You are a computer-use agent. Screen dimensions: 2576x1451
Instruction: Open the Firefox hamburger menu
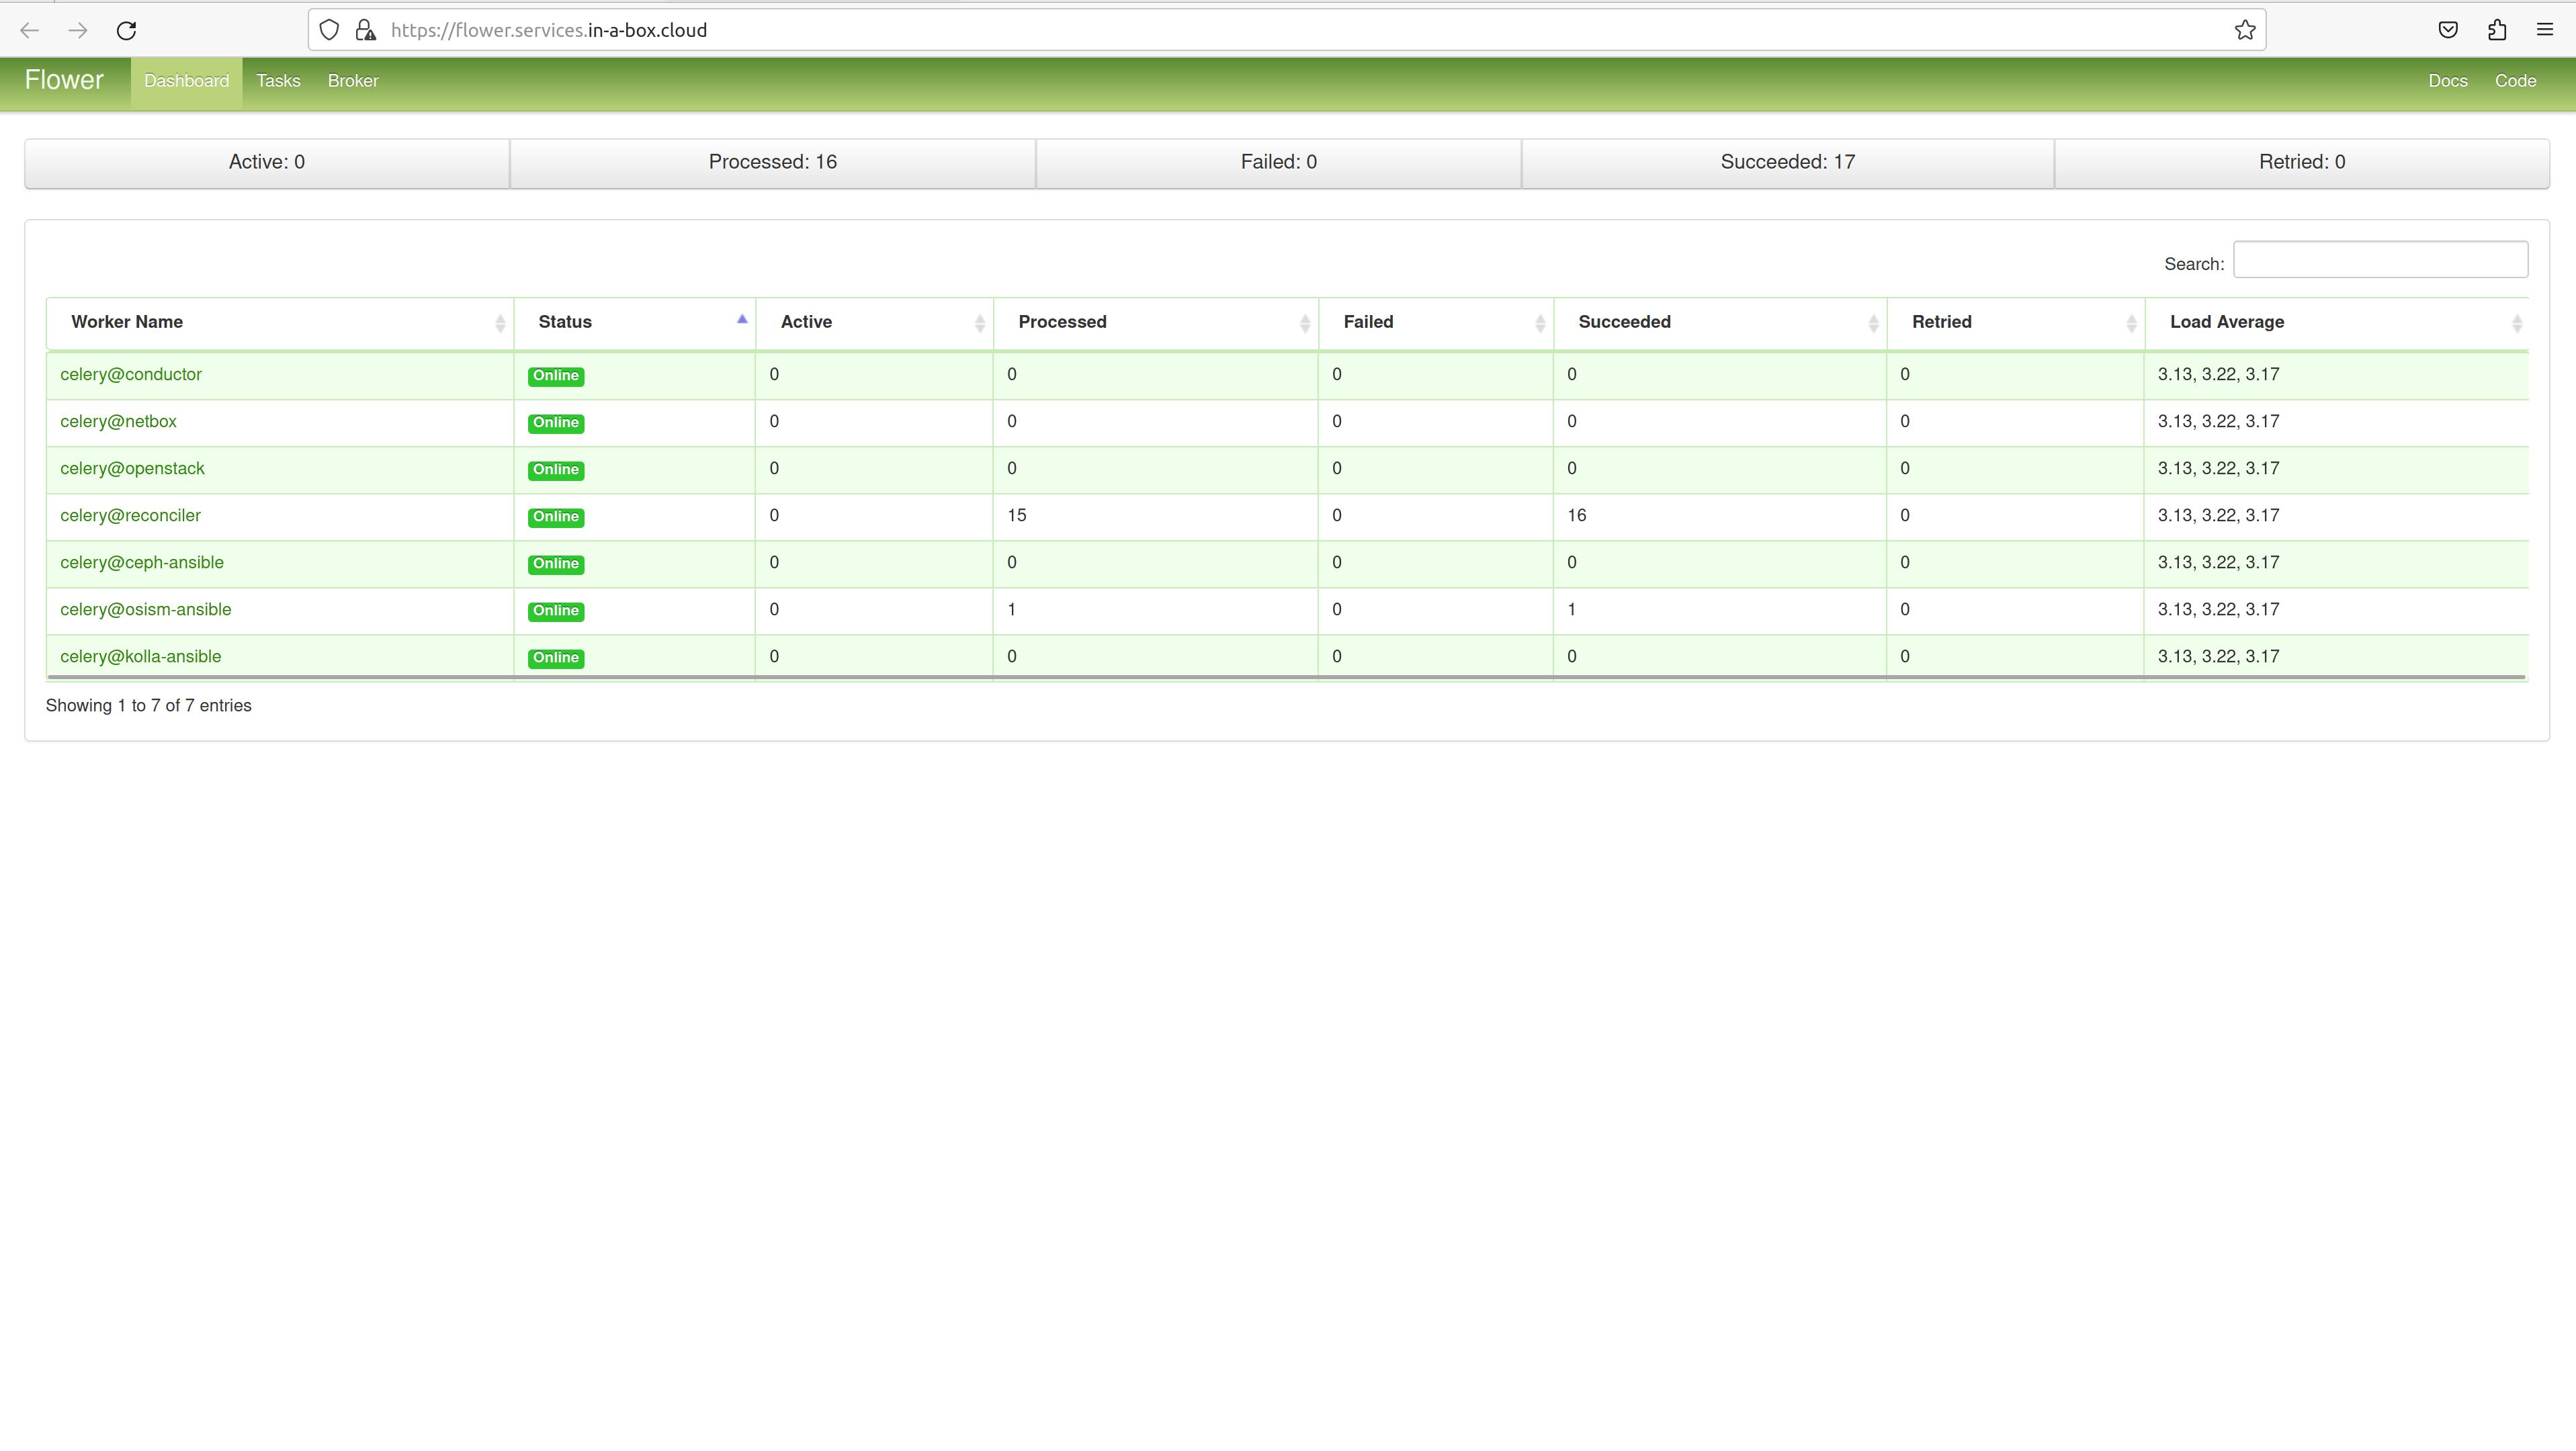pos(2545,30)
